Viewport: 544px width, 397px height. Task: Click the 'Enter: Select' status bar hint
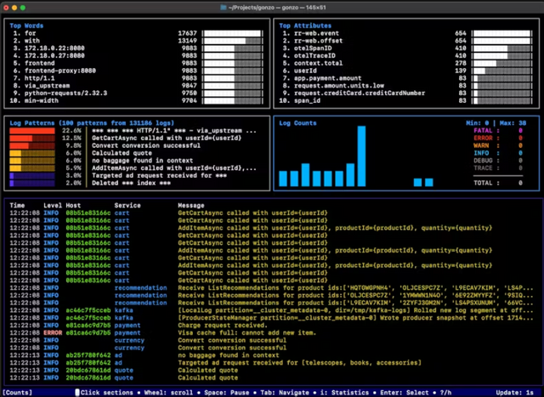pyautogui.click(x=405, y=393)
